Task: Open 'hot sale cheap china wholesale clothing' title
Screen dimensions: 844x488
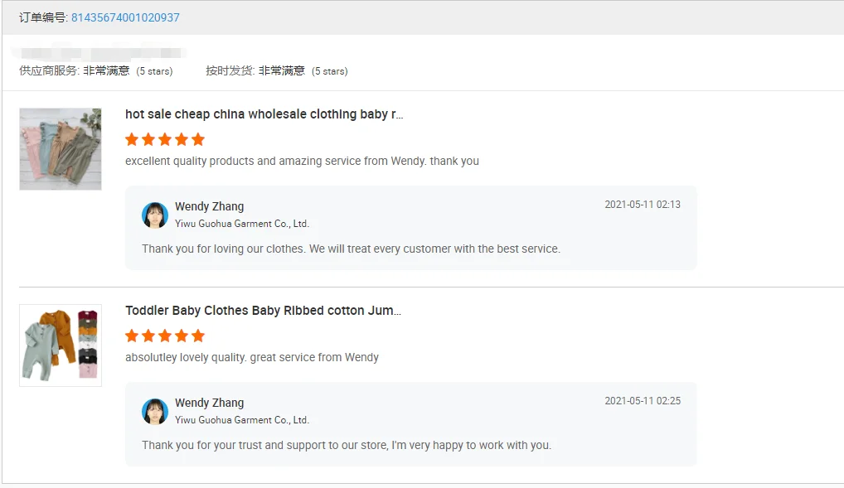Action: click(x=264, y=114)
